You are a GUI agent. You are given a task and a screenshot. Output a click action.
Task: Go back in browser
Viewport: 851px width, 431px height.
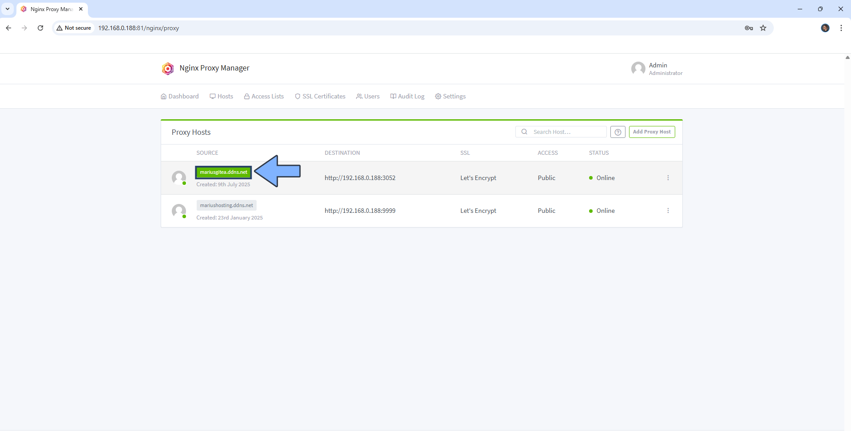8,28
